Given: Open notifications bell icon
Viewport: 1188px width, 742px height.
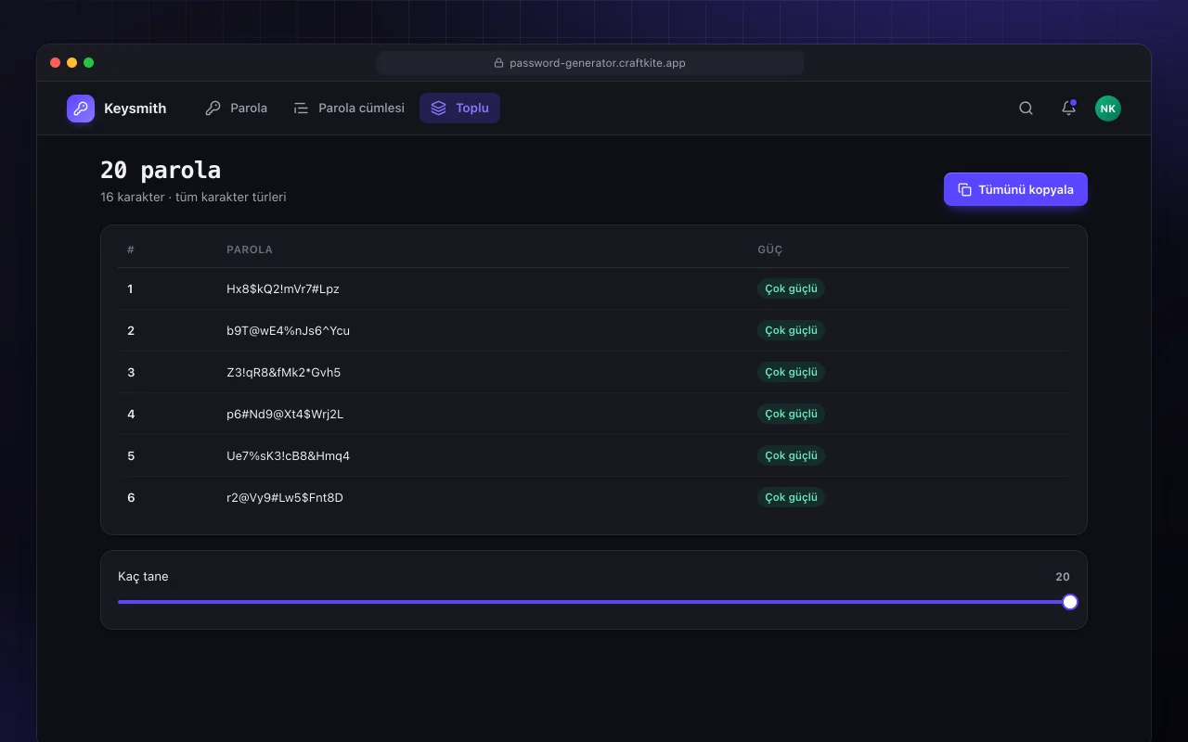Looking at the screenshot, I should (1068, 109).
